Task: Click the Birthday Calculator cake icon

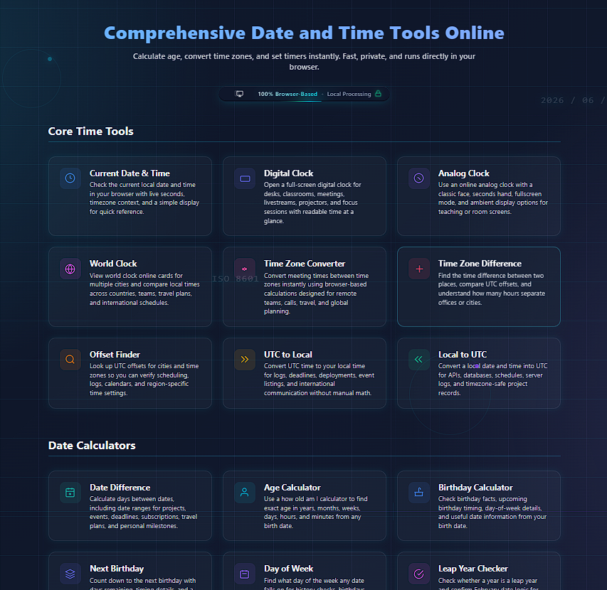Action: tap(419, 492)
